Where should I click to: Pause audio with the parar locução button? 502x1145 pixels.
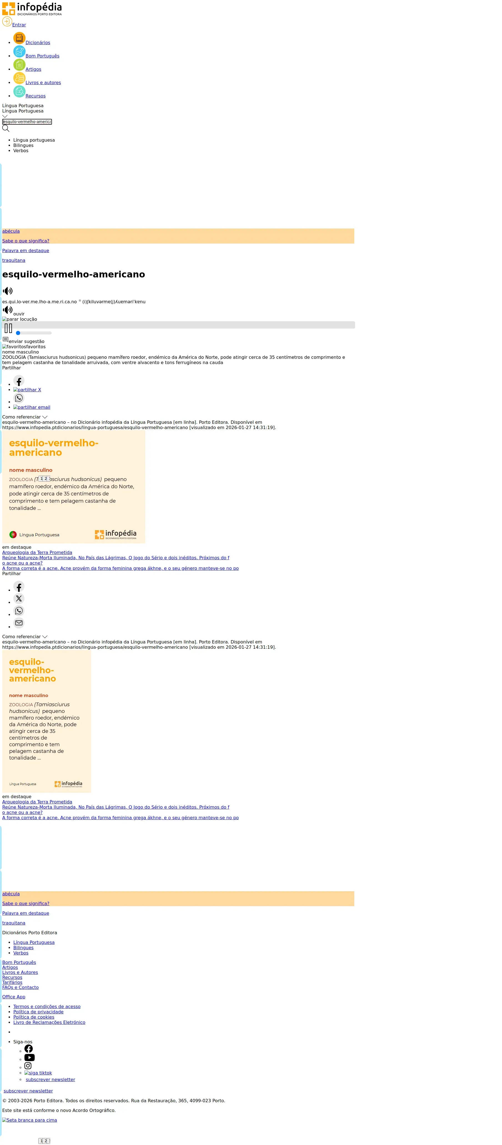pos(19,319)
